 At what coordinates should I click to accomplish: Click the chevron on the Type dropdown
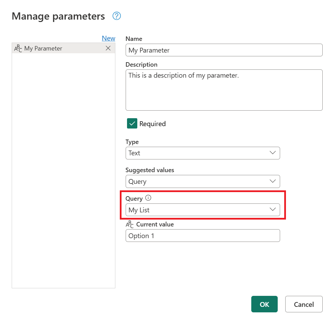click(x=273, y=153)
